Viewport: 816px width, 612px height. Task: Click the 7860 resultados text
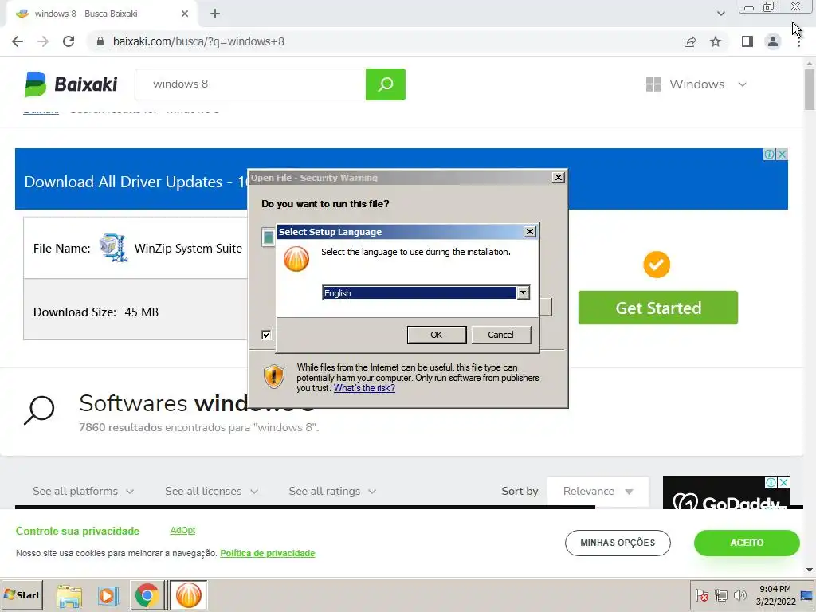point(121,427)
